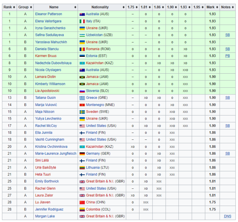Click the Italy flag icon
238x222 pixels.
tap(82, 21)
